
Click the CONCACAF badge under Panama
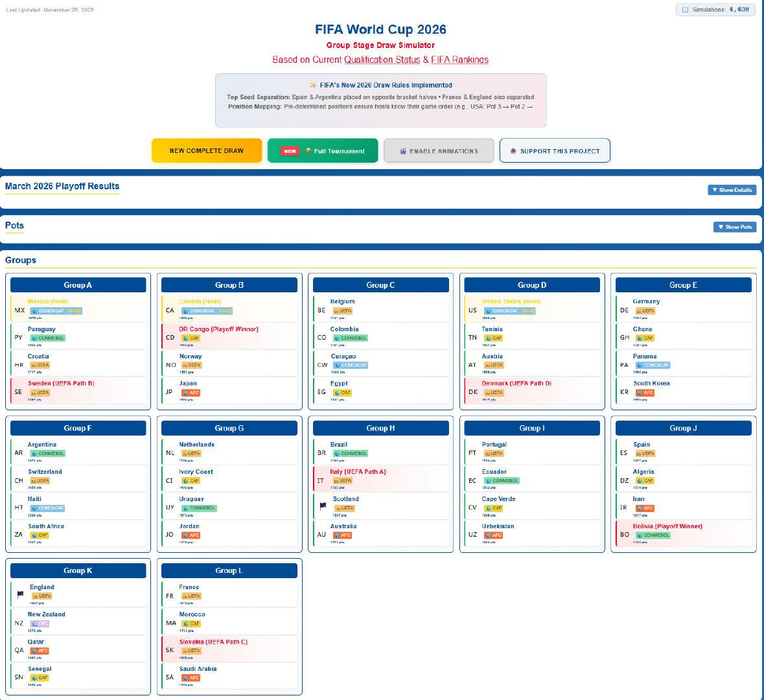[653, 365]
